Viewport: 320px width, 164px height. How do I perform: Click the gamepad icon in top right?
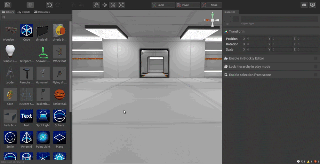tap(304, 5)
